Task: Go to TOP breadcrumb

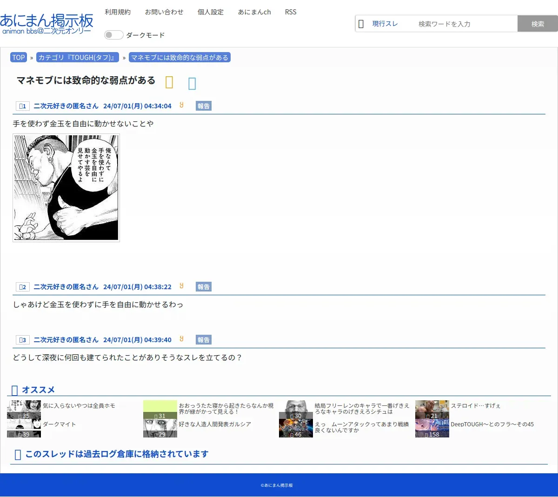Action: coord(19,58)
